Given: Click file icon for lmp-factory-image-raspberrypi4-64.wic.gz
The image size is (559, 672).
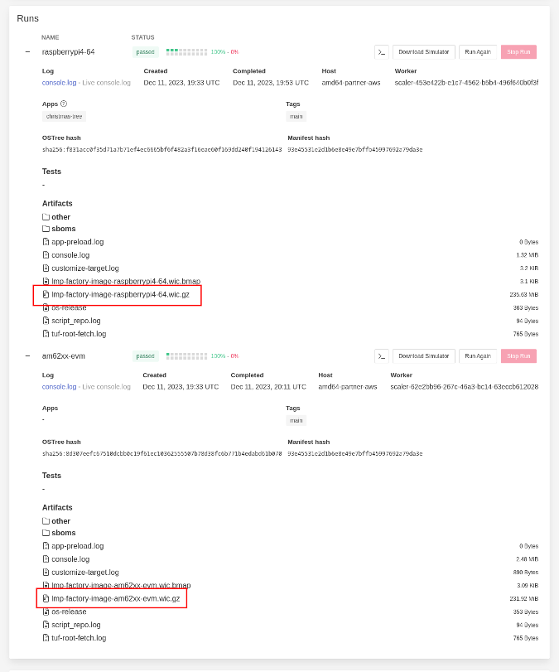Looking at the screenshot, I should pos(46,294).
